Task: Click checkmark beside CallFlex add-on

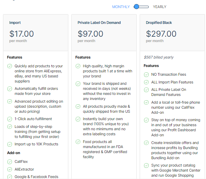Action: (10, 162)
